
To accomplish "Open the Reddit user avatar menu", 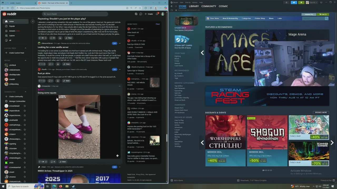I will point(163,14).
